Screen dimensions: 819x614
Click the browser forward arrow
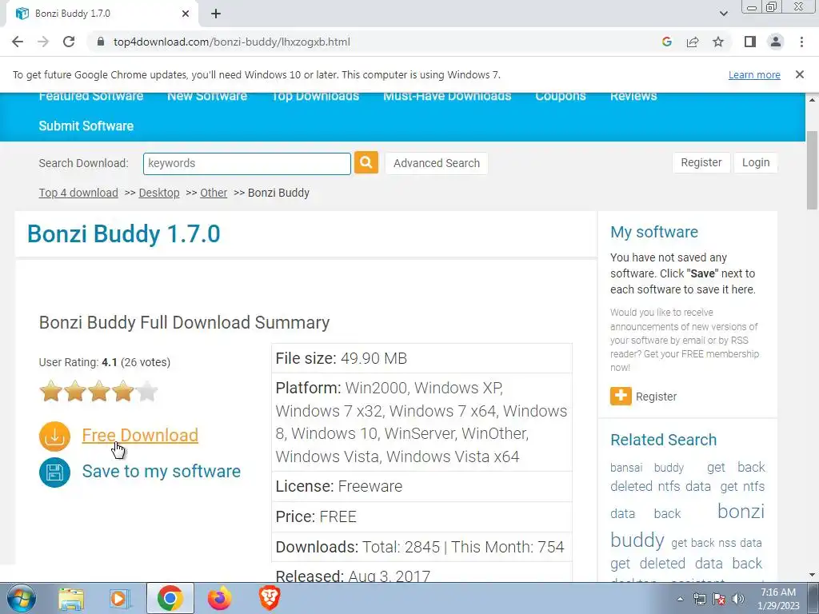coord(43,42)
